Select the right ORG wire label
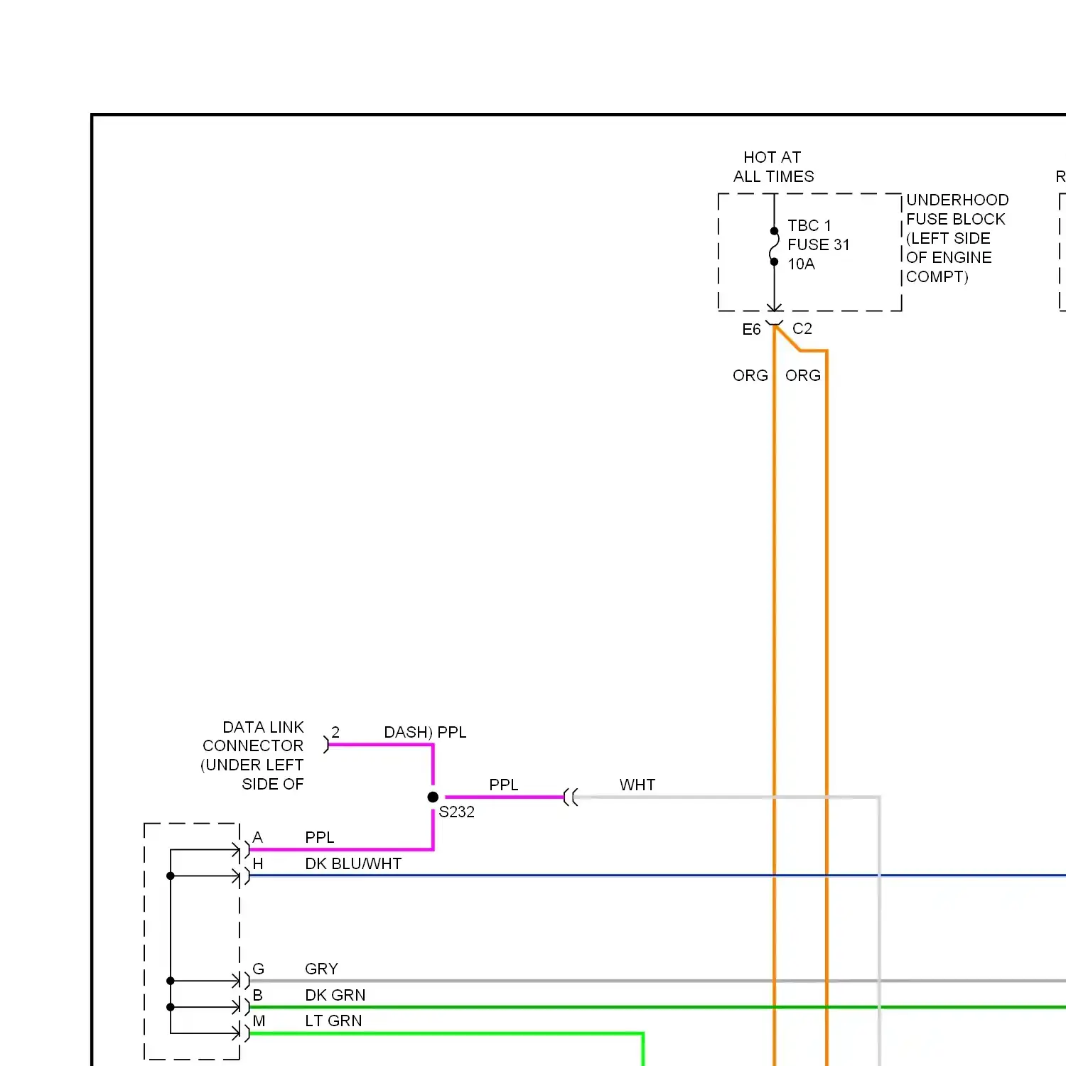 803,376
